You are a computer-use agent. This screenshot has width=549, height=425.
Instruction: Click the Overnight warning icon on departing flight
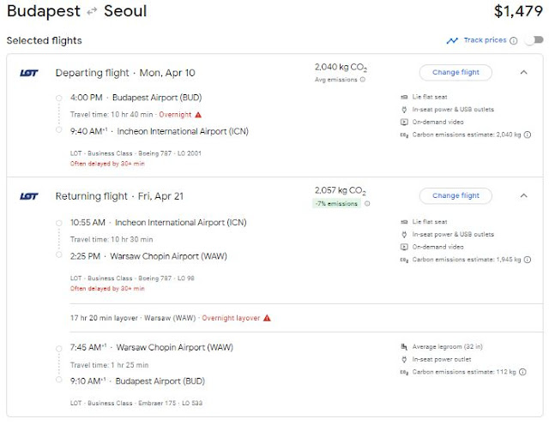(x=198, y=115)
